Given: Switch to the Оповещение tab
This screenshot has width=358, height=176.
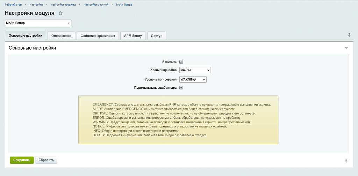Looking at the screenshot, I should pyautogui.click(x=62, y=36).
